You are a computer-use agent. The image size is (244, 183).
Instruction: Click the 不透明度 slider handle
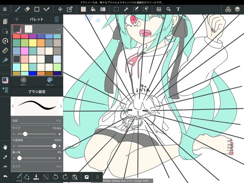(54, 146)
